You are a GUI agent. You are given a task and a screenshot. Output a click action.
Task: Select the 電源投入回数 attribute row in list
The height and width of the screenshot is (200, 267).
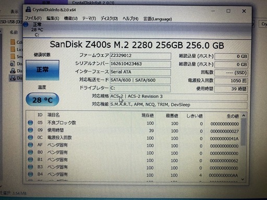[x=133, y=138]
